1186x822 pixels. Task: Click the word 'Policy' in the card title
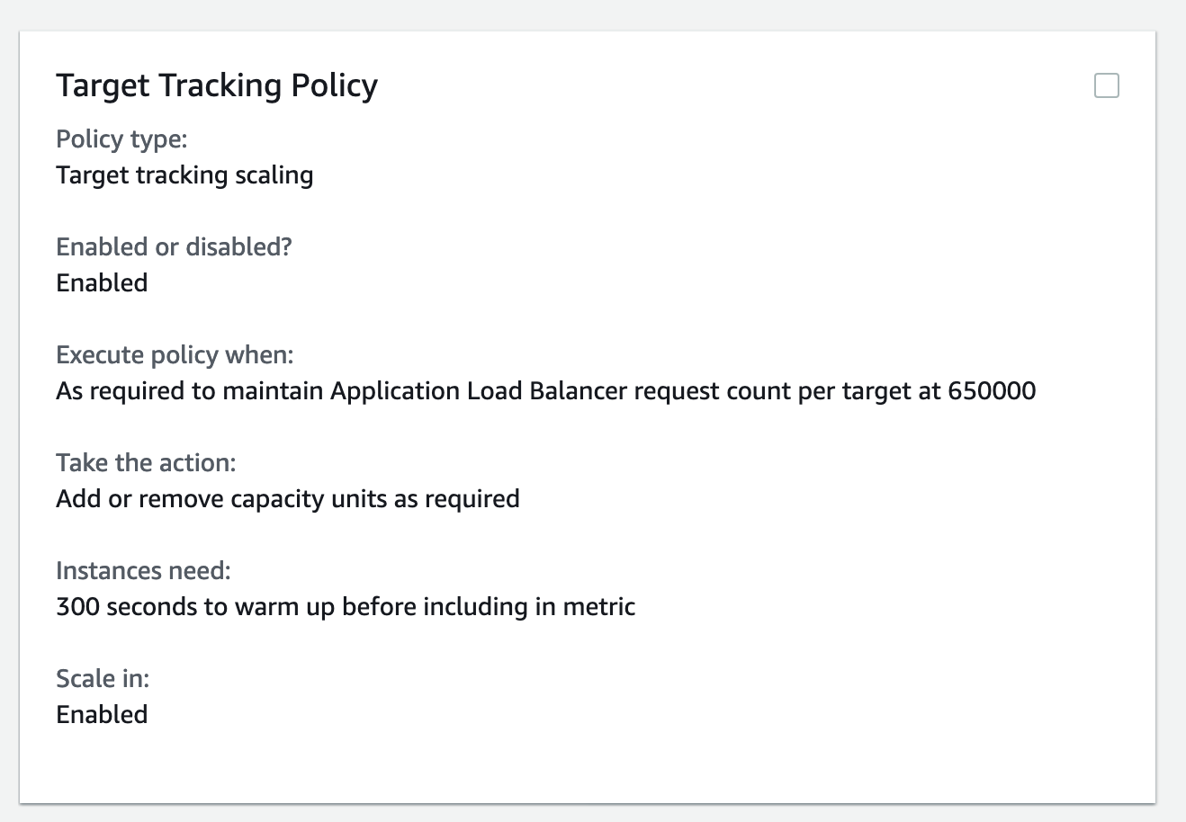[x=334, y=86]
